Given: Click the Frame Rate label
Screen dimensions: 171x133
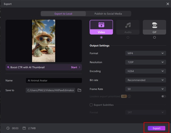Looking at the screenshot, I should point(96,89).
